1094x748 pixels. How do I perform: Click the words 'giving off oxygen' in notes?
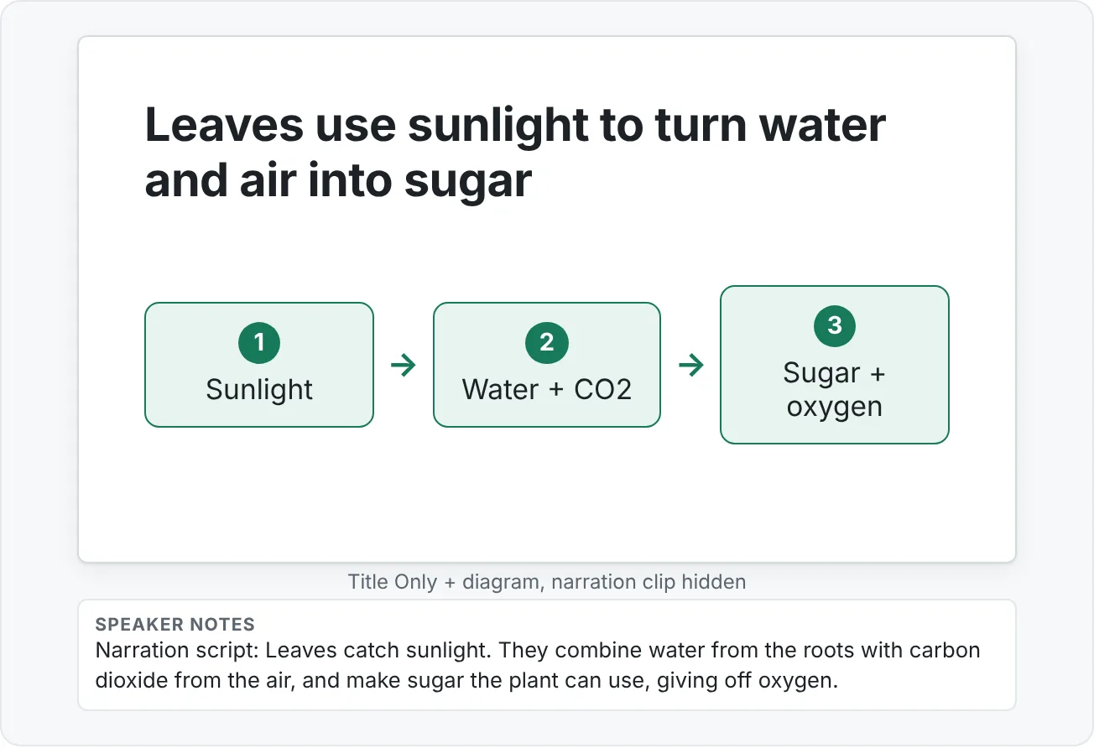(x=753, y=680)
